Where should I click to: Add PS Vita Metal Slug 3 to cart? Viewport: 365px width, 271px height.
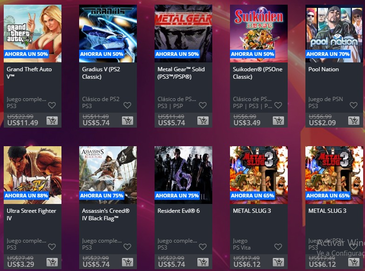(278, 262)
